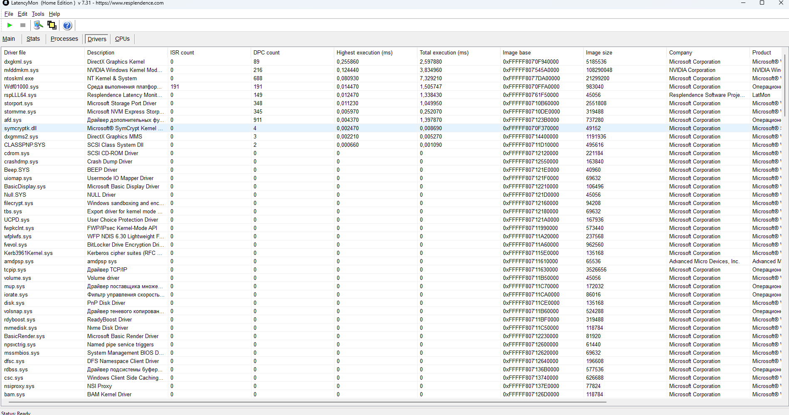789x415 pixels.
Task: Stop monitoring with the gray stop icon
Action: (x=23, y=25)
